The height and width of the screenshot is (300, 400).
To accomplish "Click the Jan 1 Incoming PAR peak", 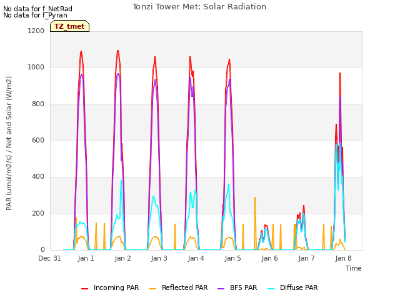I will (x=81, y=51).
